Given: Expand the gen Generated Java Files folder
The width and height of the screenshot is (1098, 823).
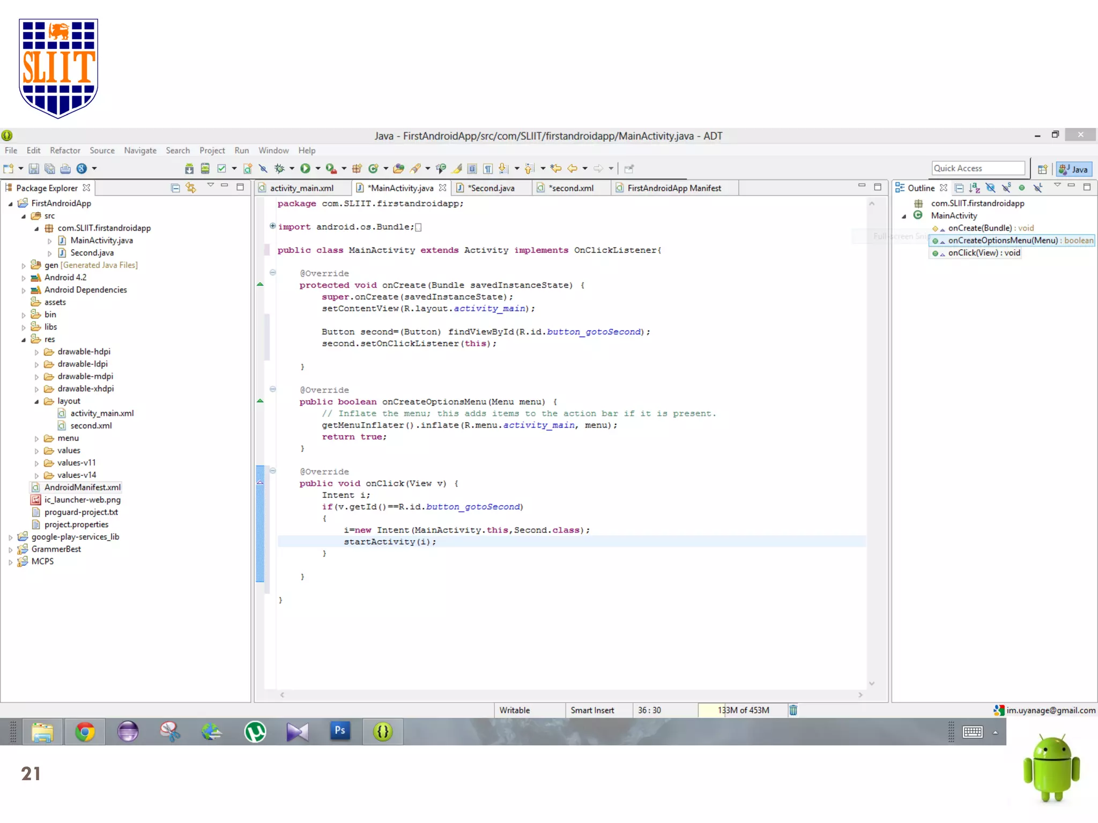Looking at the screenshot, I should click(24, 266).
